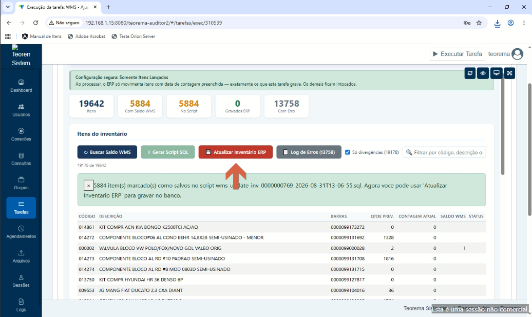Click the monitor display icon
Screen dimensions: 532x317
coord(497,73)
